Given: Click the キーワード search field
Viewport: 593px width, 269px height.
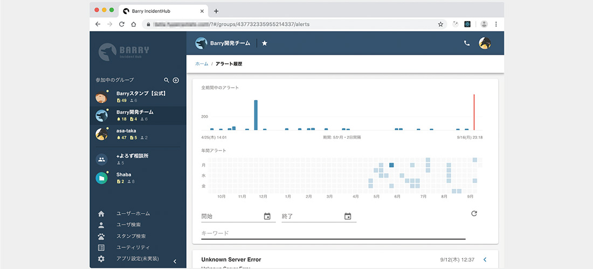Looking at the screenshot, I should click(333, 233).
